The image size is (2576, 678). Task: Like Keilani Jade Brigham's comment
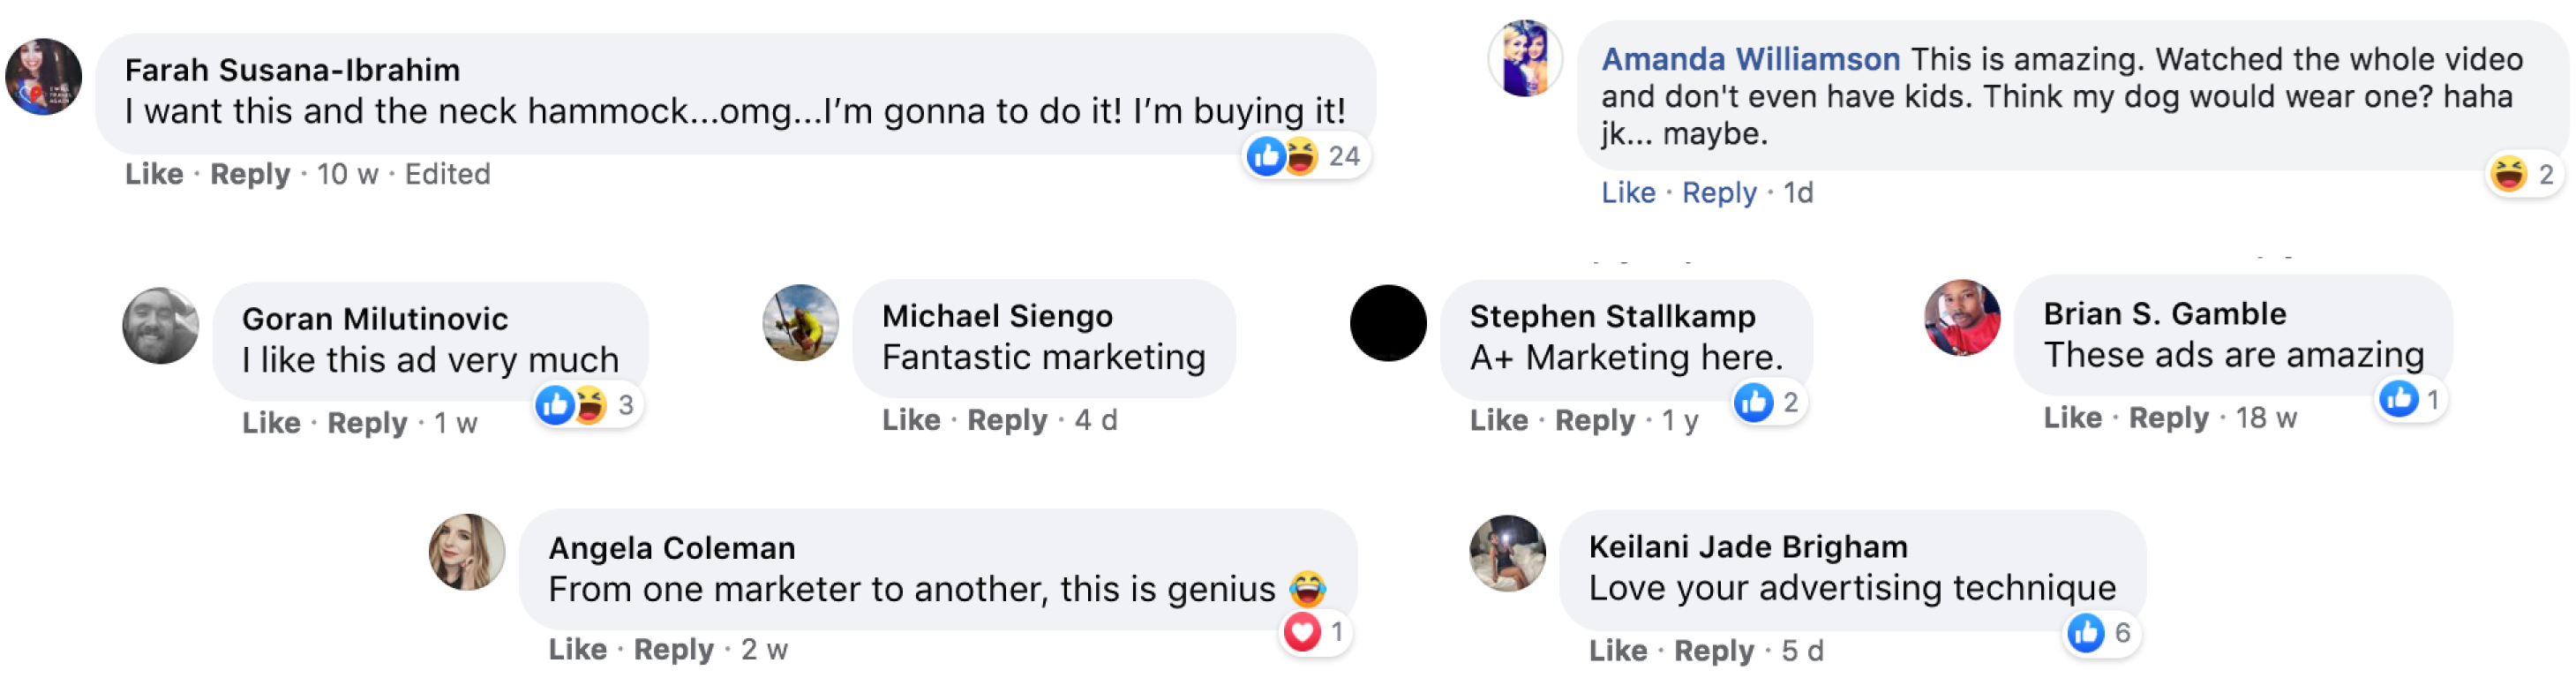pos(1617,651)
